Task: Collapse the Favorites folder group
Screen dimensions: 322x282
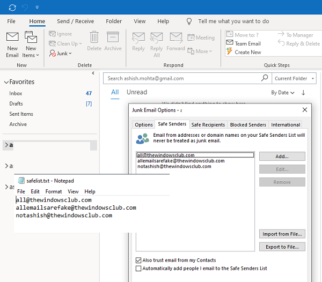Action: 6,82
